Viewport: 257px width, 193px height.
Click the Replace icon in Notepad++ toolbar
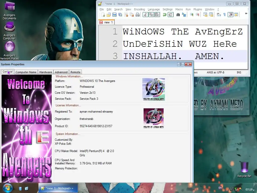pos(184,15)
